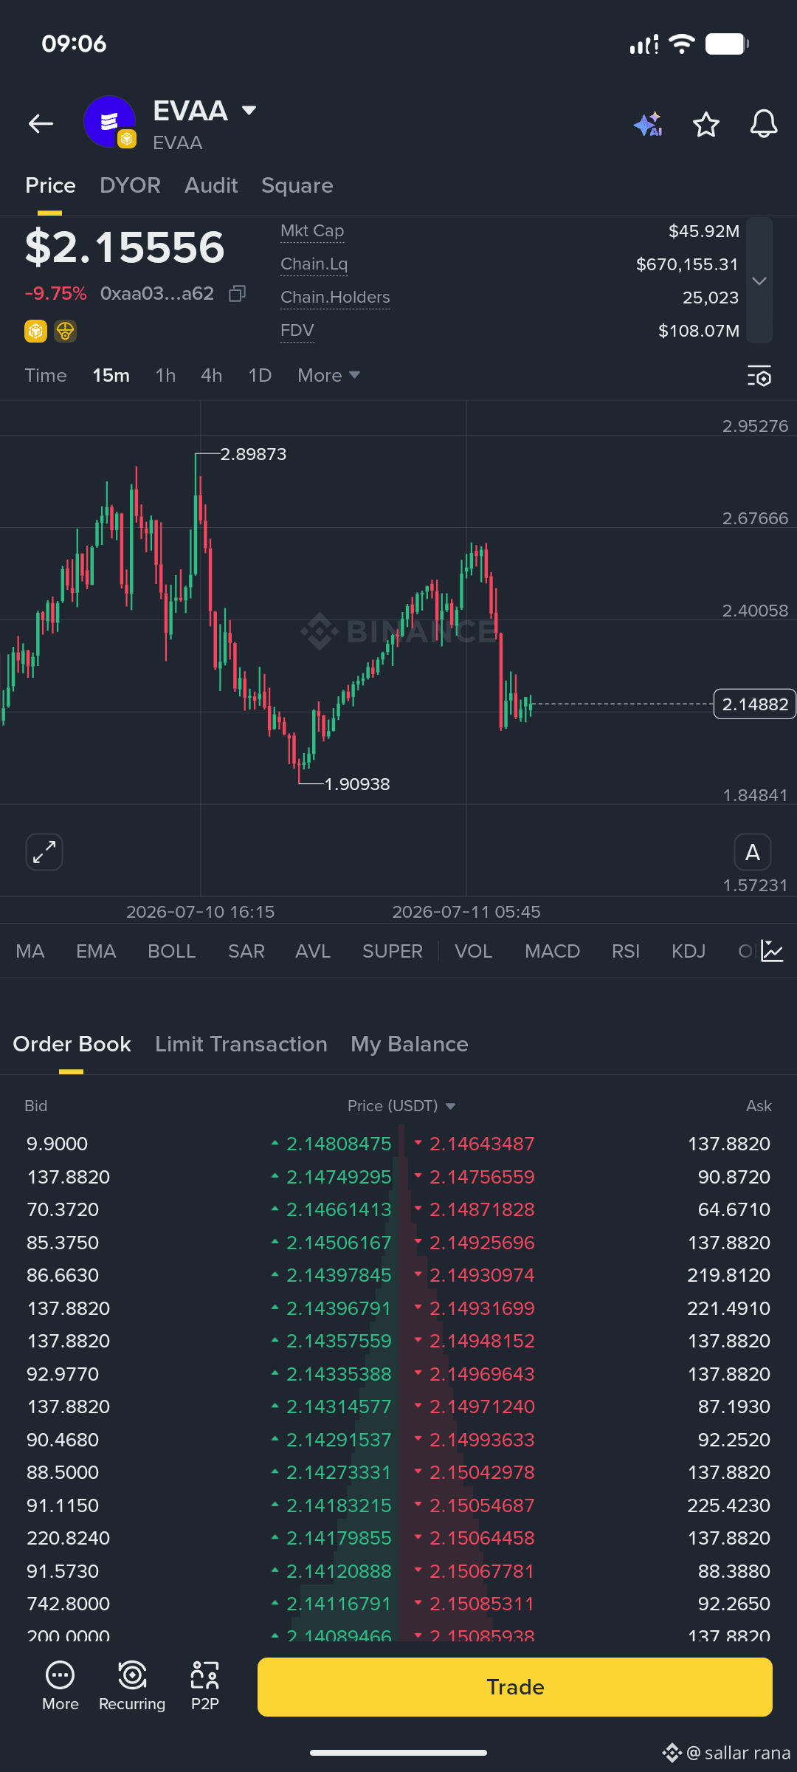Toggle VOL indicator
This screenshot has height=1772, width=797.
pyautogui.click(x=473, y=951)
